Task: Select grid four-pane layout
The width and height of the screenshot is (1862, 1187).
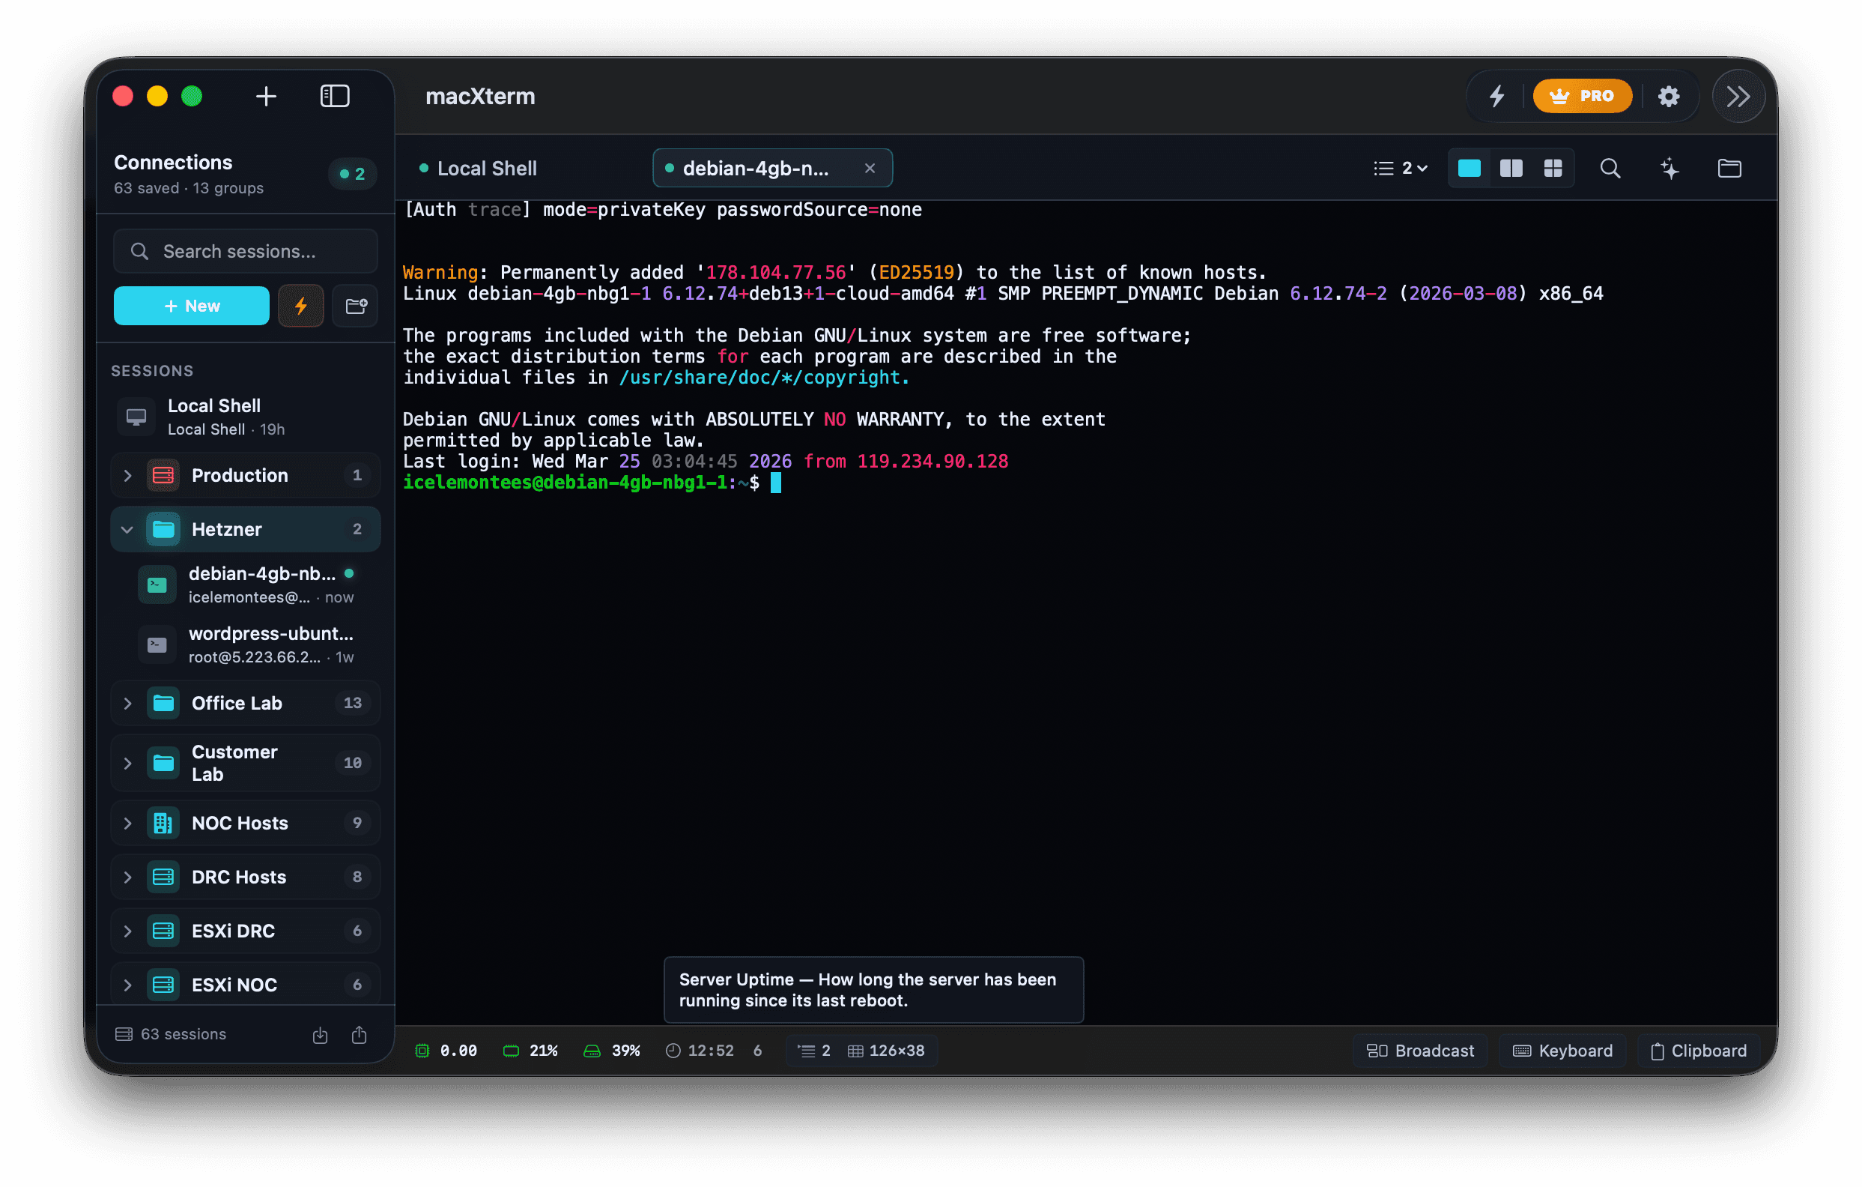Action: [x=1552, y=168]
